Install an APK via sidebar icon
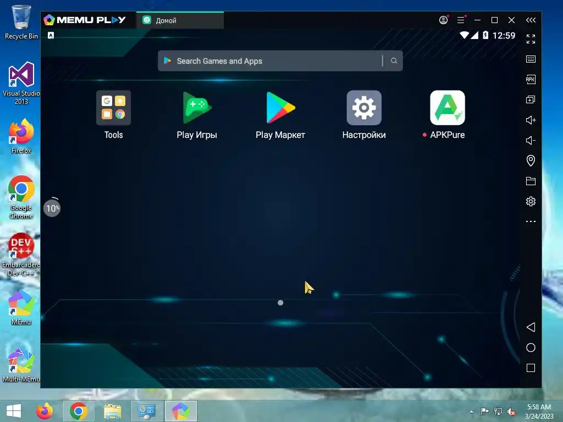The image size is (563, 422). click(531, 79)
